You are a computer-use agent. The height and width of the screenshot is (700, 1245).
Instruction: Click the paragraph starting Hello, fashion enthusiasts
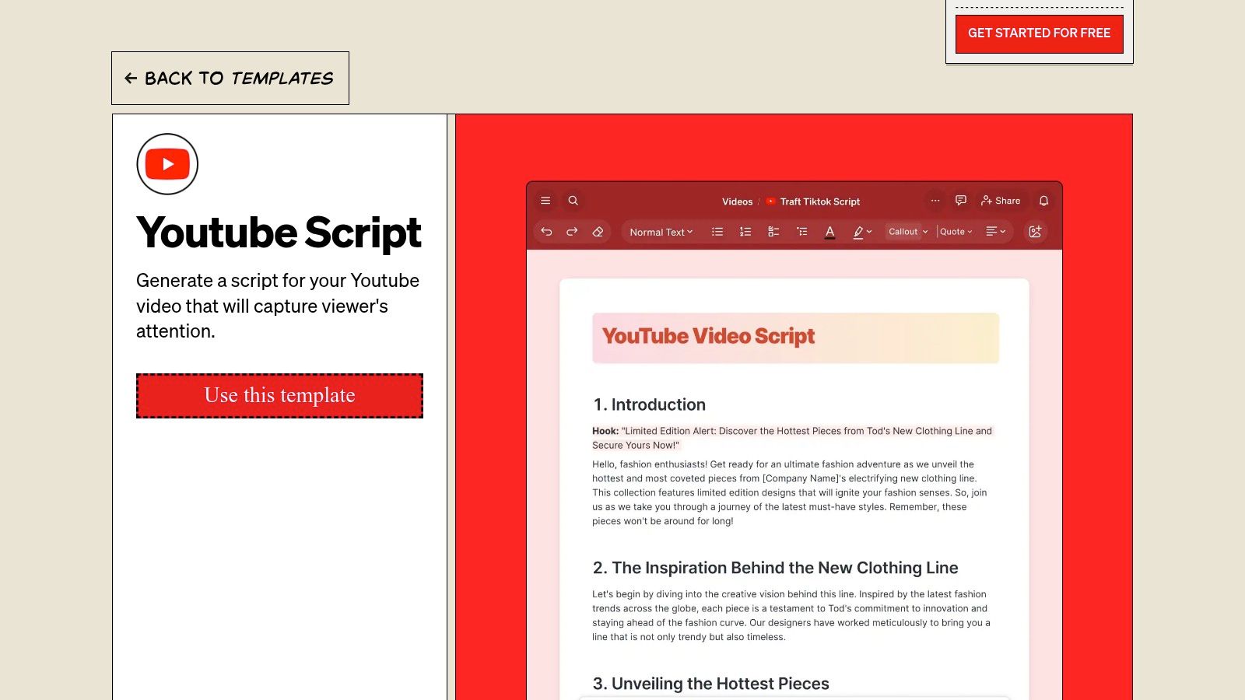789,492
